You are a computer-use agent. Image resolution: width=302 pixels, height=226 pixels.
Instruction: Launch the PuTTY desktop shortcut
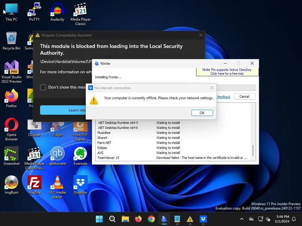coord(34,11)
